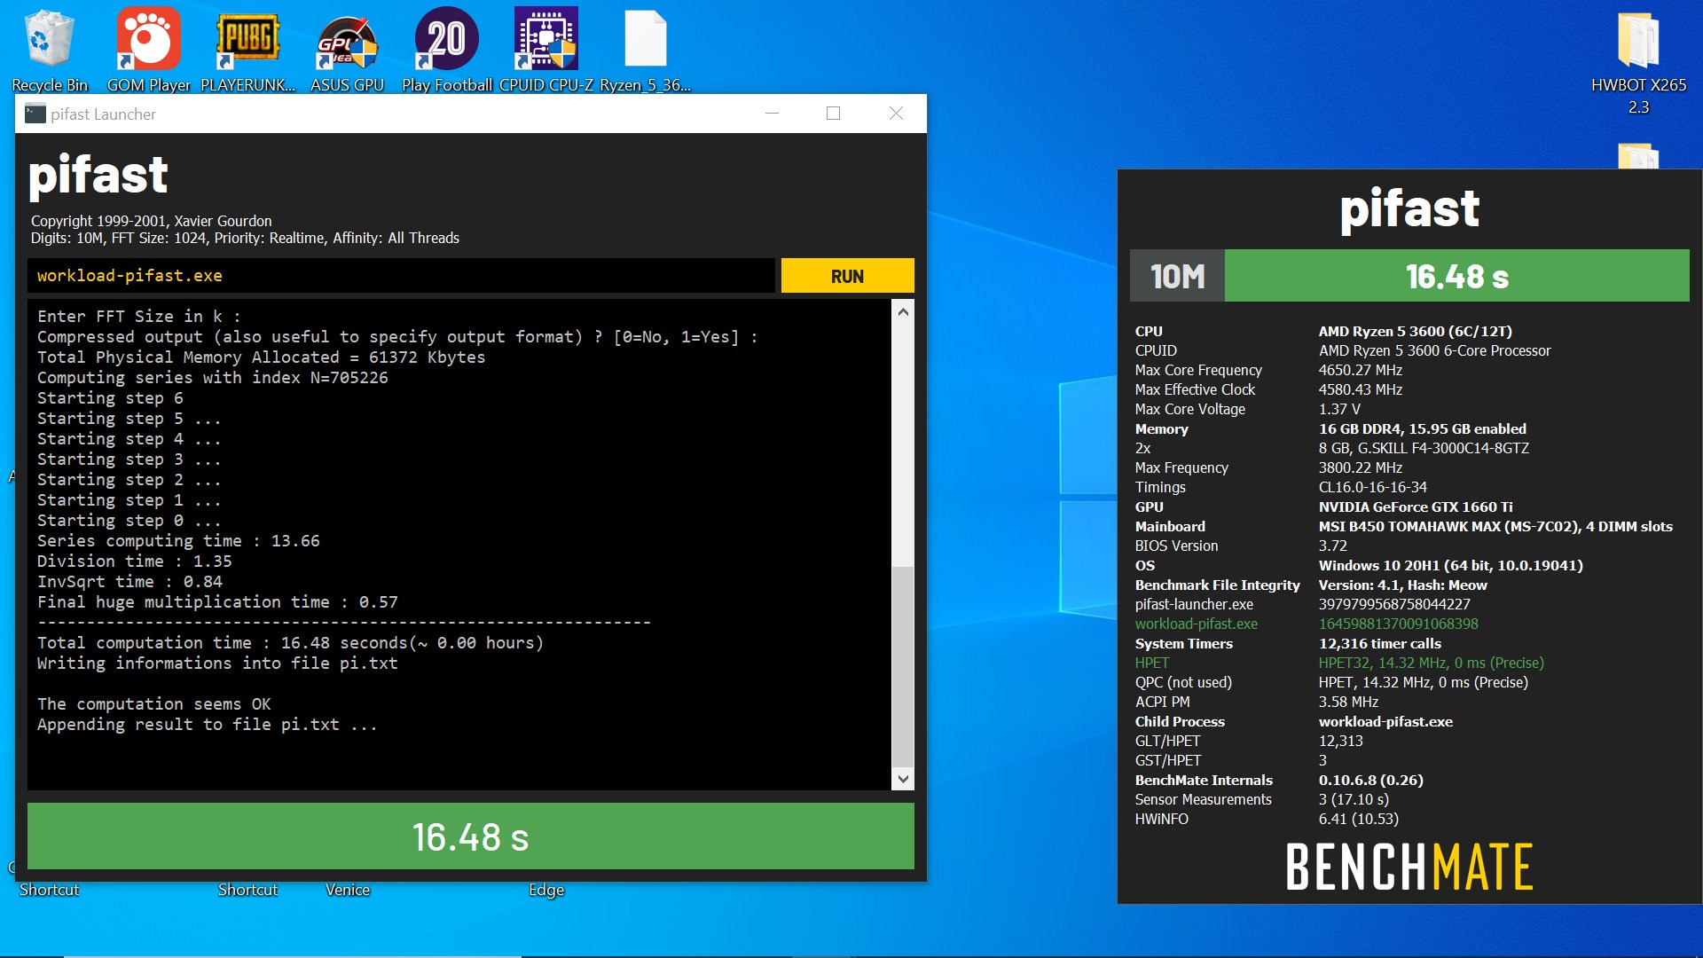Click the BIOS Version value 3.72
Screen dimensions: 1703x958
(x=1332, y=546)
